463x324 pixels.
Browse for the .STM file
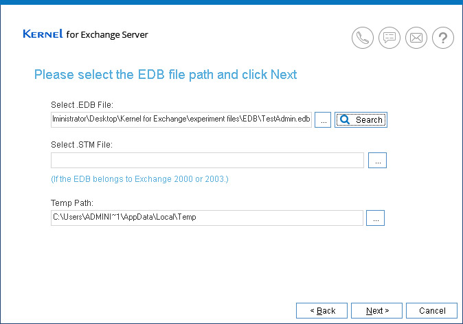[x=377, y=160]
